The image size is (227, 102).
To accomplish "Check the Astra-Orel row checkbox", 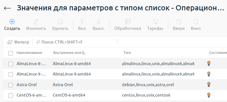I will [x=10, y=85].
